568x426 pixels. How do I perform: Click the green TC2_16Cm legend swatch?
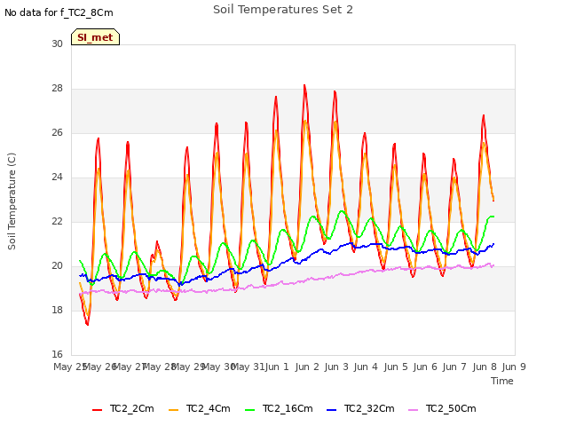point(250,410)
